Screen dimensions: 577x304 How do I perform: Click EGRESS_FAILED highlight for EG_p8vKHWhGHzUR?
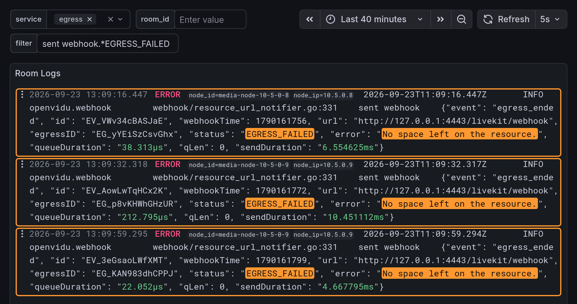click(x=280, y=204)
